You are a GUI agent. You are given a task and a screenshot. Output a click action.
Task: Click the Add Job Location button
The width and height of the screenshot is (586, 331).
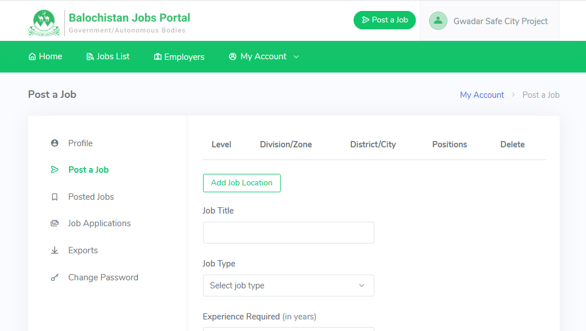click(x=242, y=183)
